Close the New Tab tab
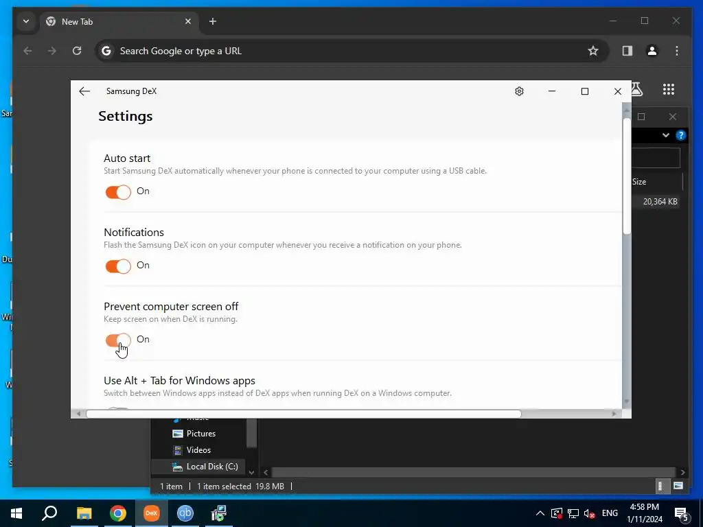This screenshot has width=703, height=527. pos(188,21)
